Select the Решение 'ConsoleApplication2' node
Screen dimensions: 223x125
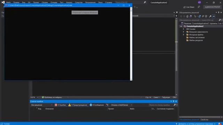[202, 23]
